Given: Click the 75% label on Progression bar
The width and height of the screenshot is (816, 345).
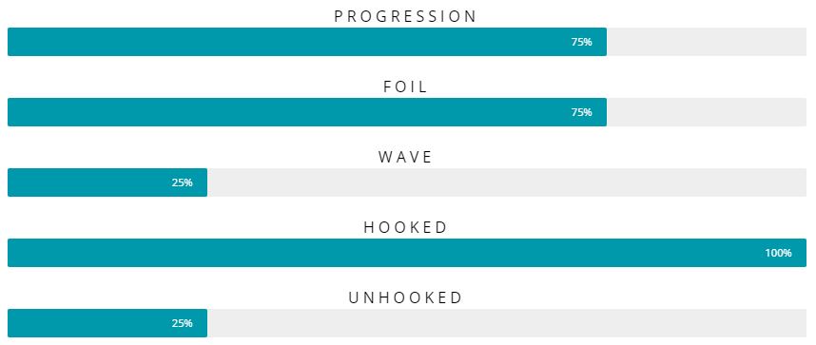Looking at the screenshot, I should coord(582,42).
